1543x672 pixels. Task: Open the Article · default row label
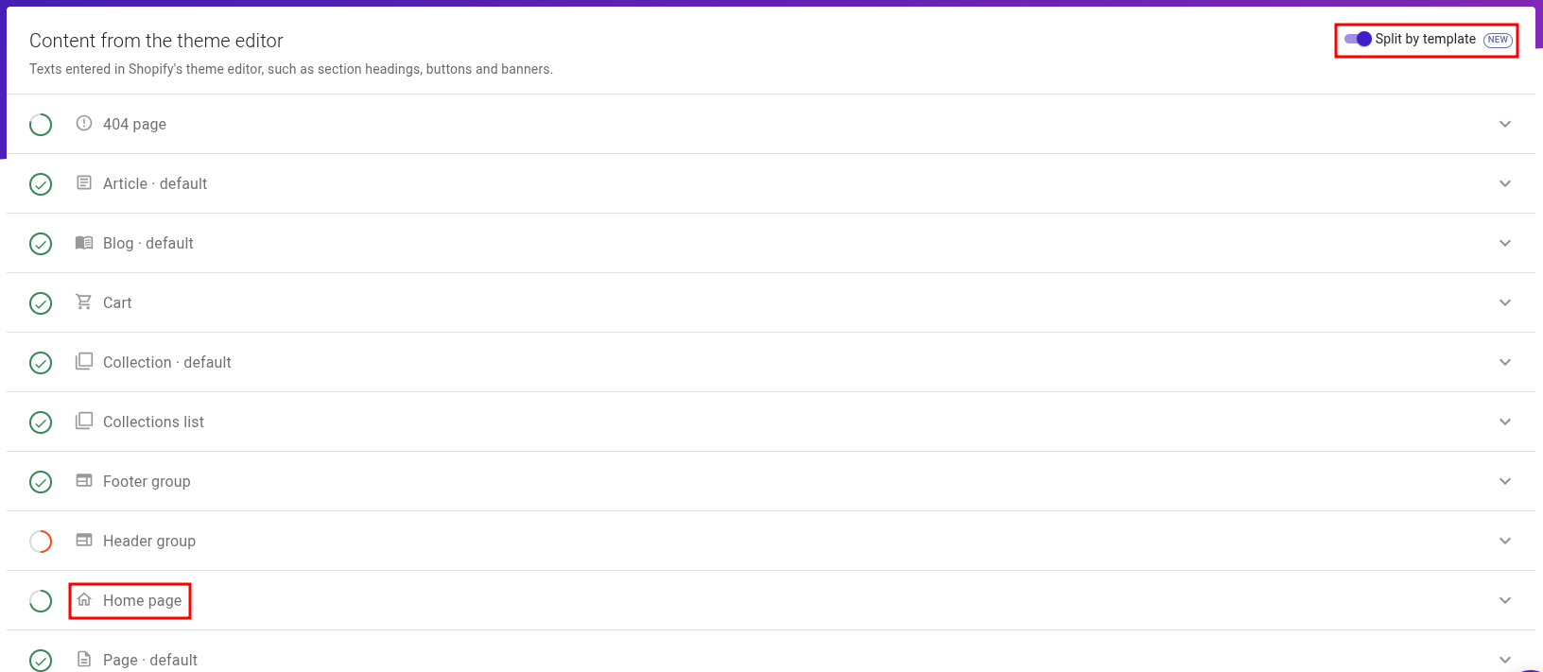coord(155,183)
